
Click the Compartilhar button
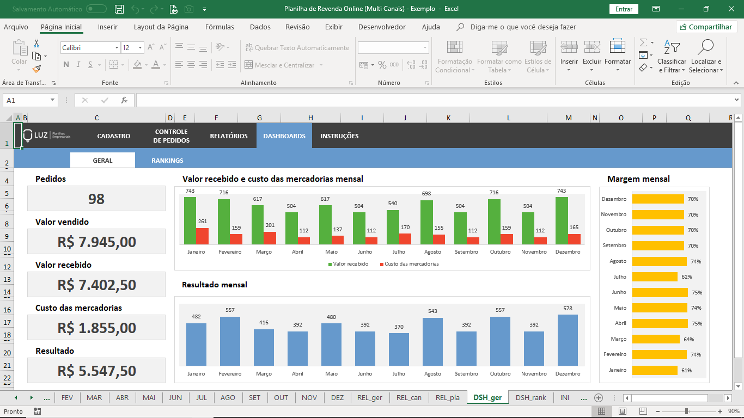706,27
